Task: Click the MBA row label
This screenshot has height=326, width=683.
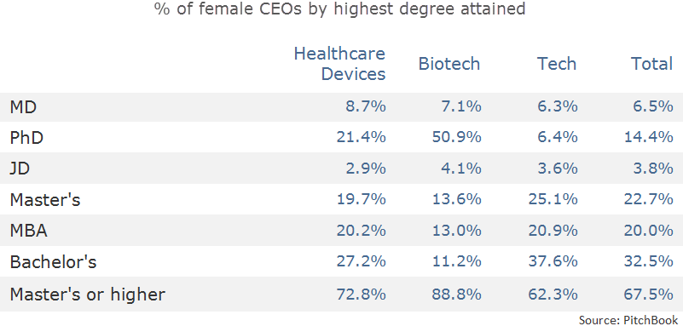Action: [28, 231]
